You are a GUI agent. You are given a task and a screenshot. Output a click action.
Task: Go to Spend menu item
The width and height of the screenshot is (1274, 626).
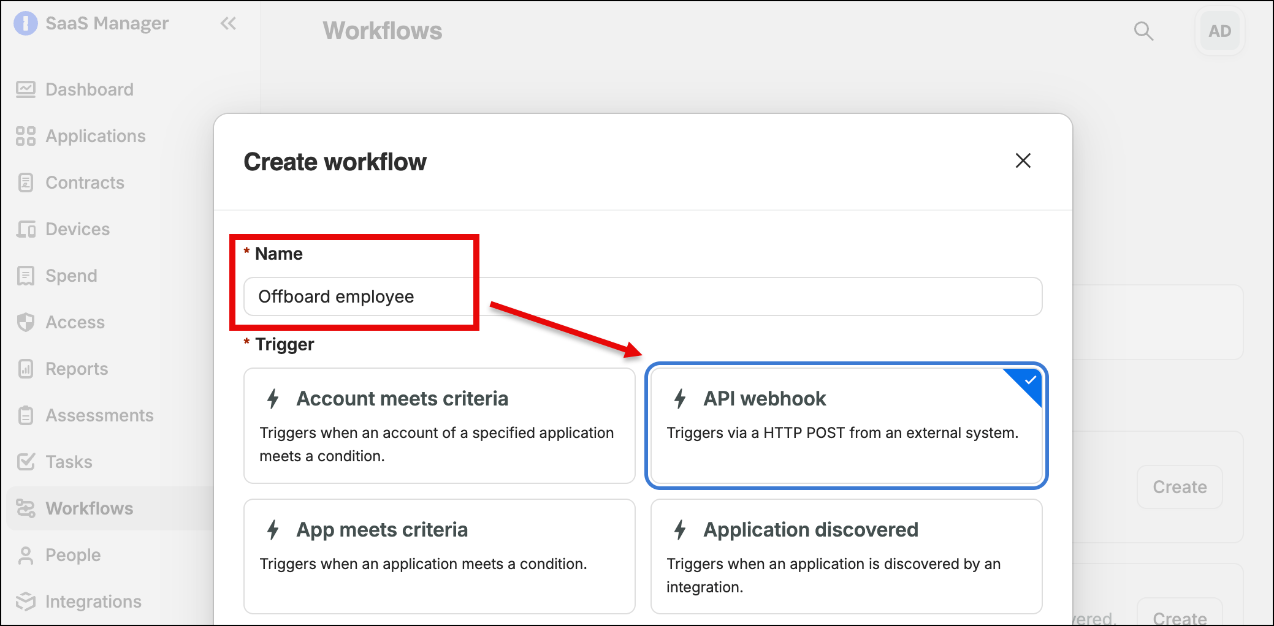(71, 276)
